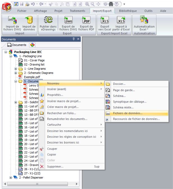
Task: Click the zoom extents magnifier icon
Action: pyautogui.click(x=87, y=4)
